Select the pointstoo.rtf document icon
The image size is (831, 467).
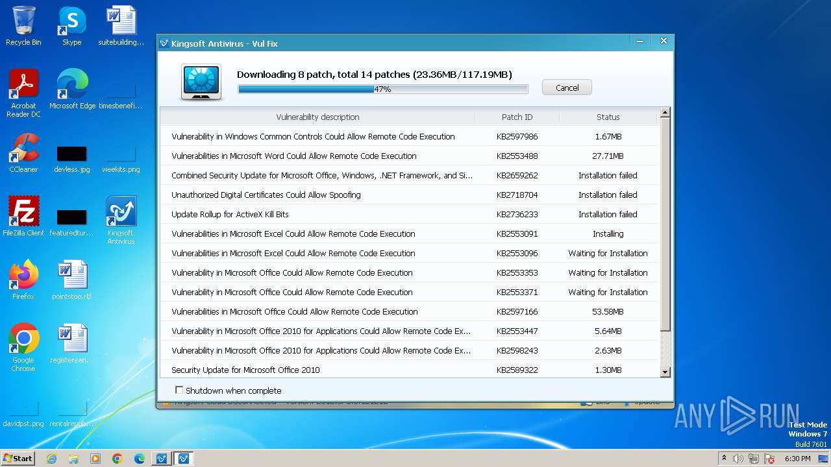pos(72,280)
